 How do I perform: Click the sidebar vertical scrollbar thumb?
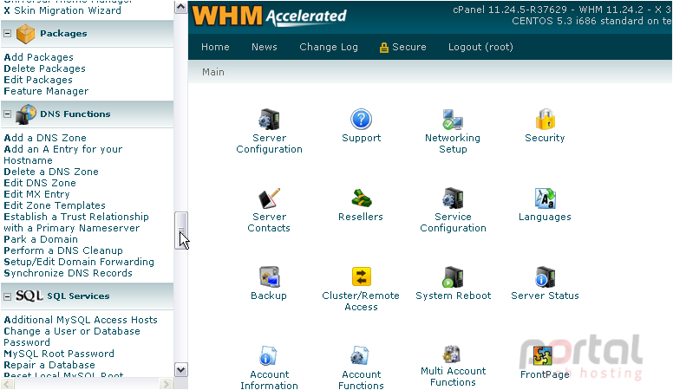point(181,231)
